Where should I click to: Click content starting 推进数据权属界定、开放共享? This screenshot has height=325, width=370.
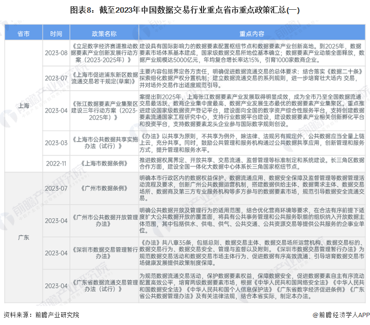click(x=252, y=163)
